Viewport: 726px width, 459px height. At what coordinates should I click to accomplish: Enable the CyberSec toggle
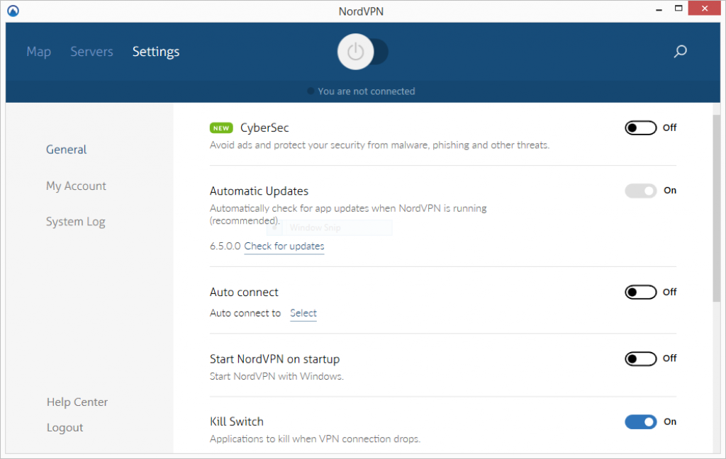click(x=640, y=127)
